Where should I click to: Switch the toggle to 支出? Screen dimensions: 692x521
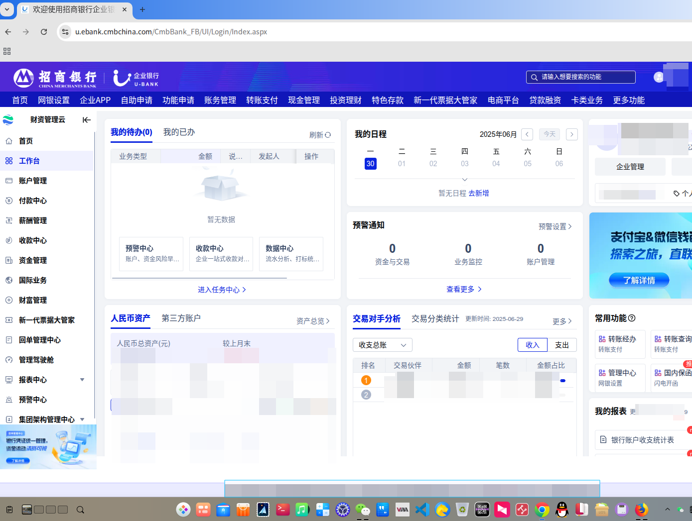562,345
